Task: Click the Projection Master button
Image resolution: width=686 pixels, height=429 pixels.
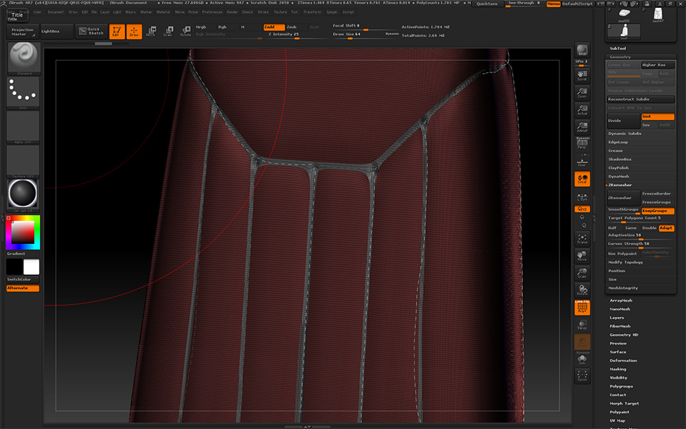Action: click(x=22, y=31)
